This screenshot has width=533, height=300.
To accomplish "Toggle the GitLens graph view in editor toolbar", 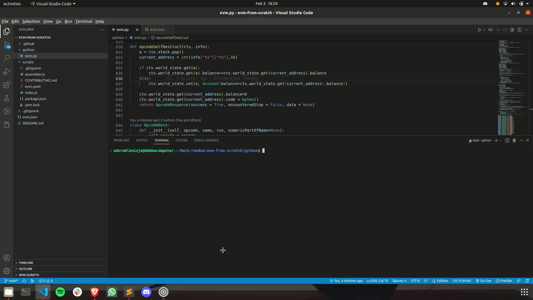I will [512, 29].
